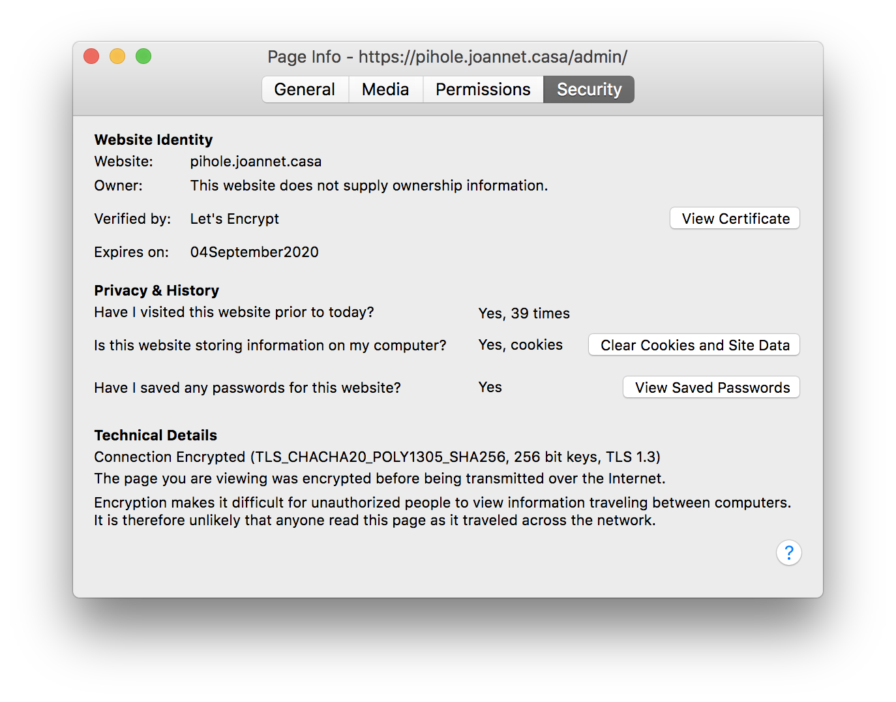Click the expiry date 04September2020
Viewport: 896px width, 702px height.
pos(254,252)
